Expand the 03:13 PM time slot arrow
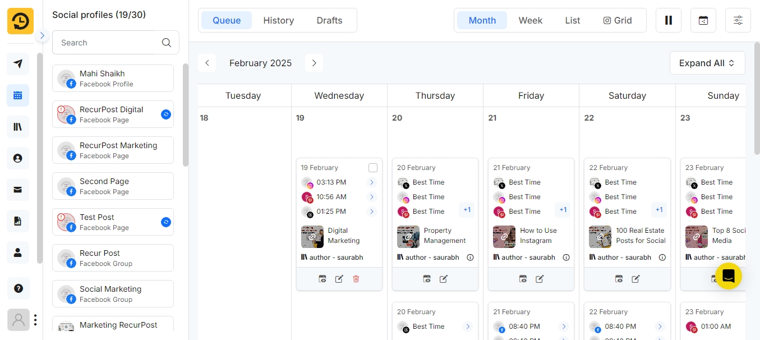 point(371,182)
